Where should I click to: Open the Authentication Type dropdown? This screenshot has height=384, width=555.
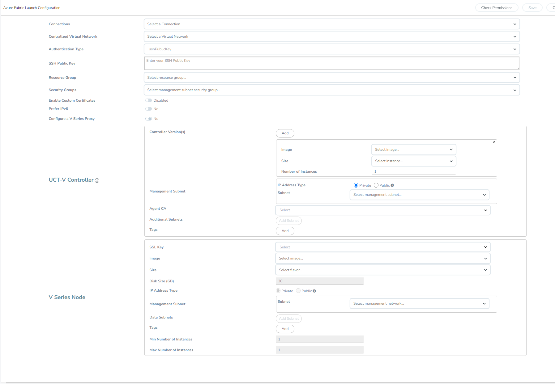[331, 49]
